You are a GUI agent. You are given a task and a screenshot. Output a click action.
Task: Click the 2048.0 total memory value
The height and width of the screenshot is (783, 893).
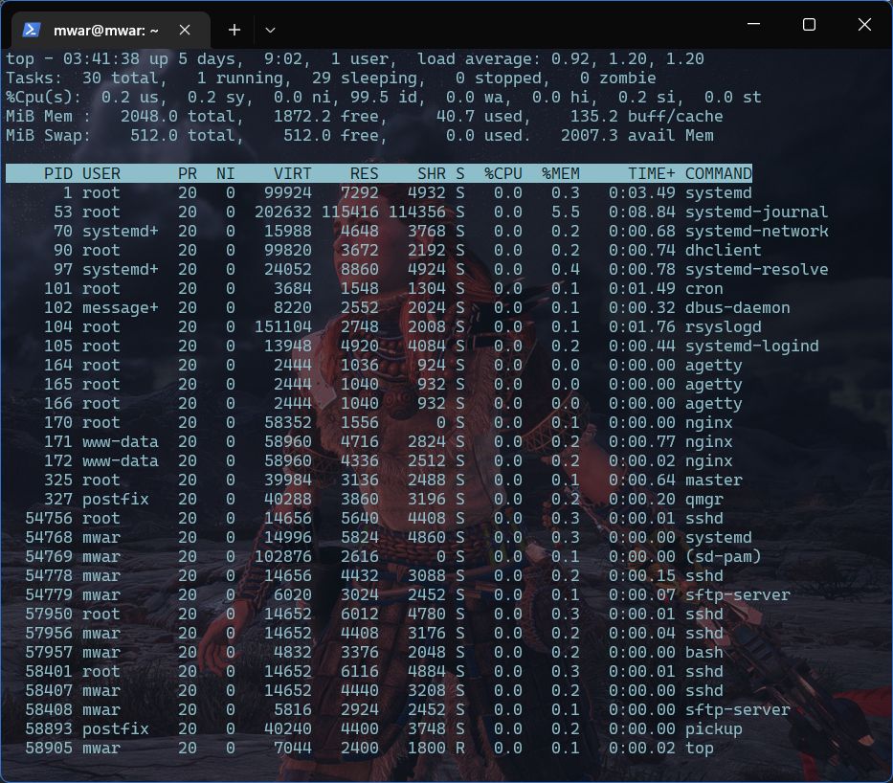pyautogui.click(x=148, y=116)
